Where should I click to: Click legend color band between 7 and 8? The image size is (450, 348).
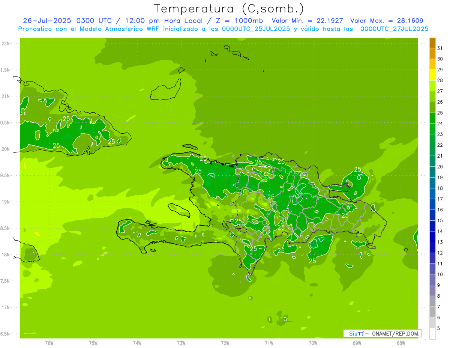point(432,301)
